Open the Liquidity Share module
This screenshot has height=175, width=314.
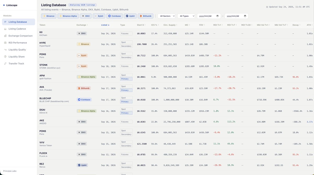(x=18, y=56)
